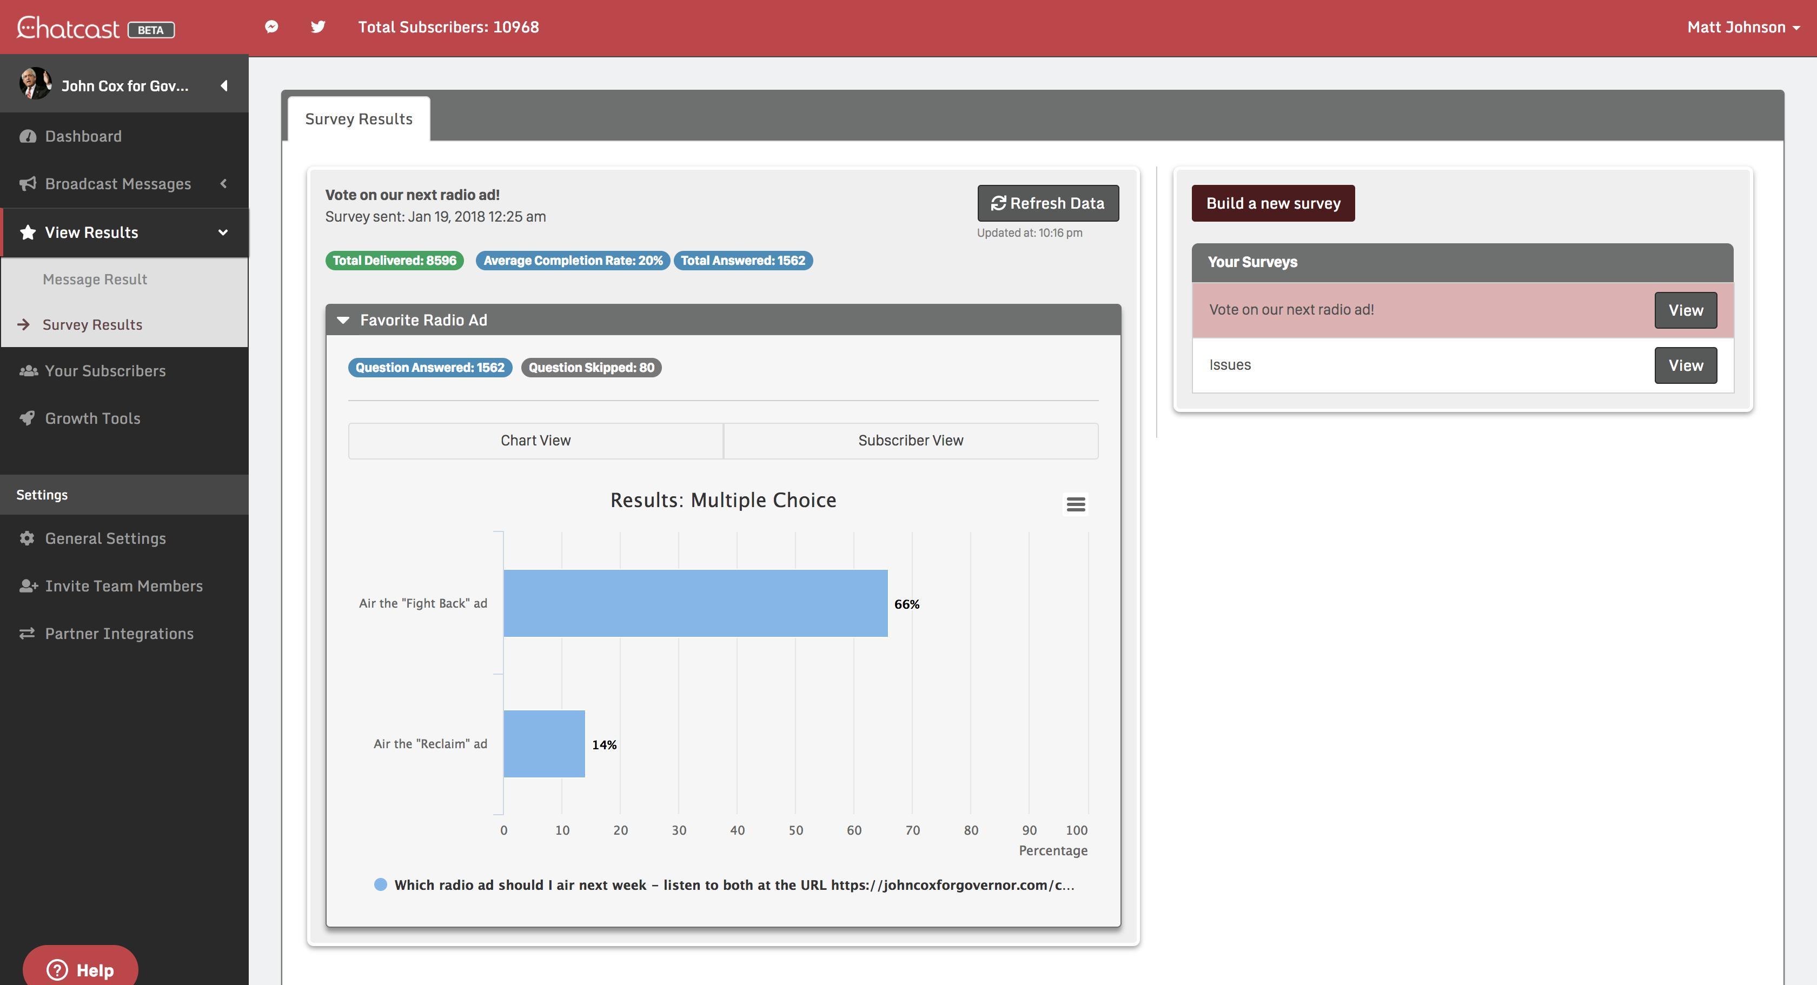The width and height of the screenshot is (1817, 985).
Task: Switch to Chart View
Action: (x=535, y=441)
